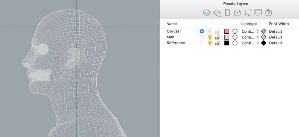Click the Linetype column header

pos(249,24)
